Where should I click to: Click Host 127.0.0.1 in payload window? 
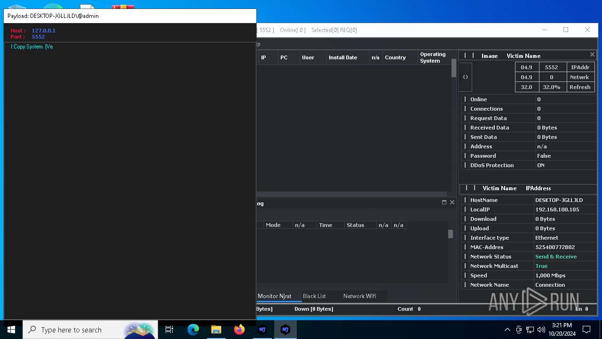tap(43, 31)
